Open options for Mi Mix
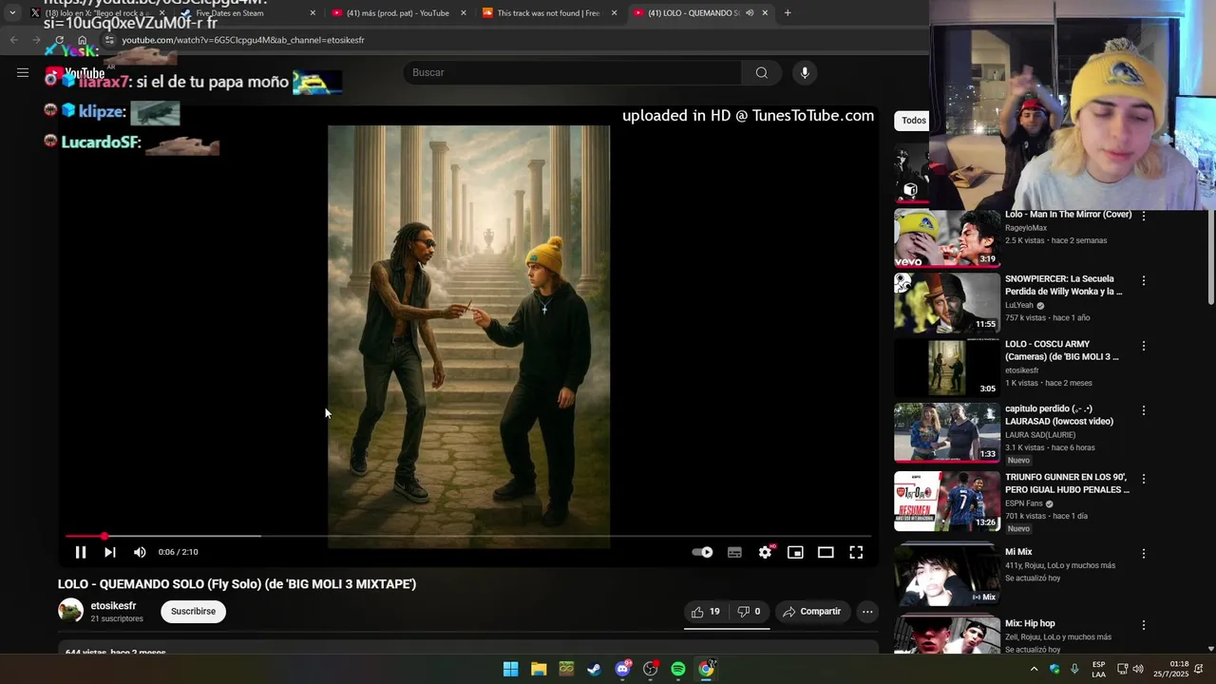 click(1144, 553)
